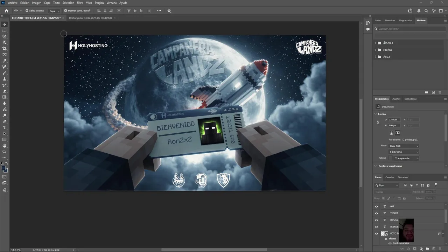This screenshot has height=252, width=448.
Task: Turn on the layer filtering toggle switch
Action: 436,184
